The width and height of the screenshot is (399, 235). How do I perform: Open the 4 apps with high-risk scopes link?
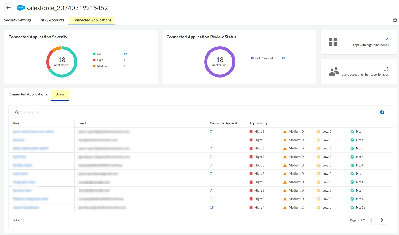(x=387, y=39)
